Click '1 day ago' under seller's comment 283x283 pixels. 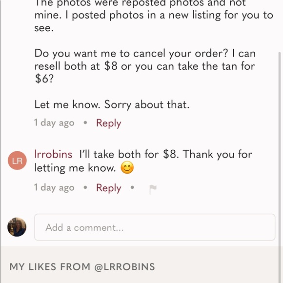tap(54, 123)
